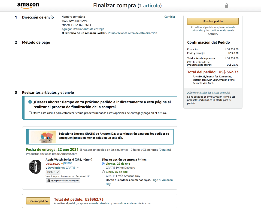Click the padlock icon in the header
This screenshot has height=211, width=261.
click(226, 5)
